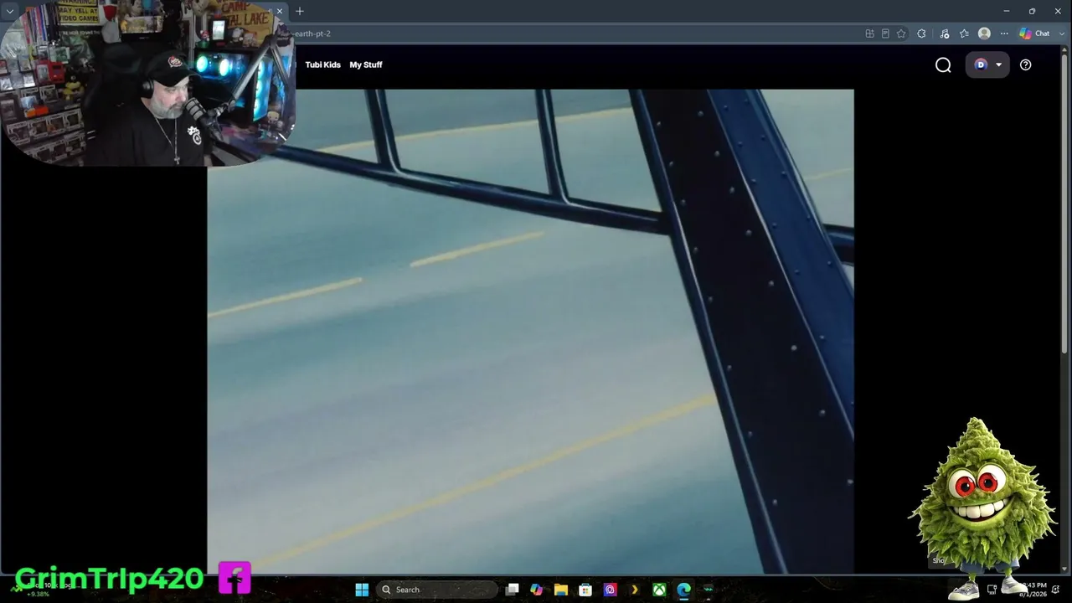This screenshot has height=603, width=1072.
Task: Open the purple app icon on the taskbar
Action: point(611,590)
